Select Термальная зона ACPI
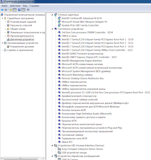Viewport: 151px width, 160px height. [x=74, y=138]
